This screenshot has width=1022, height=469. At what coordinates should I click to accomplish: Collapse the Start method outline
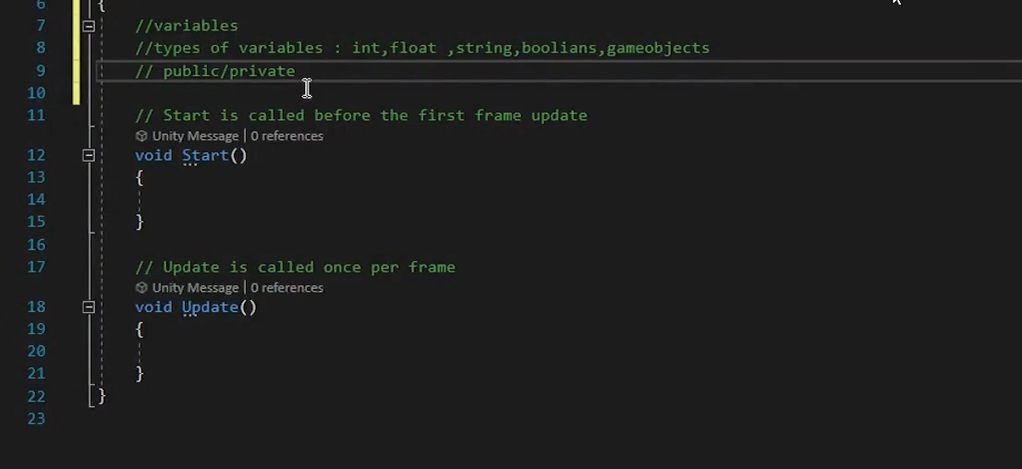[x=89, y=155]
